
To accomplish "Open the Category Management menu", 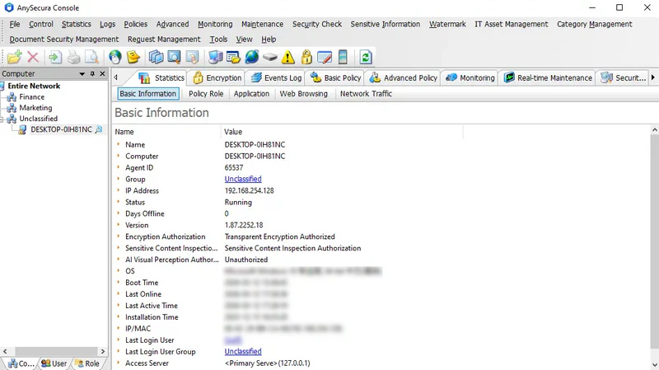I will pos(595,25).
